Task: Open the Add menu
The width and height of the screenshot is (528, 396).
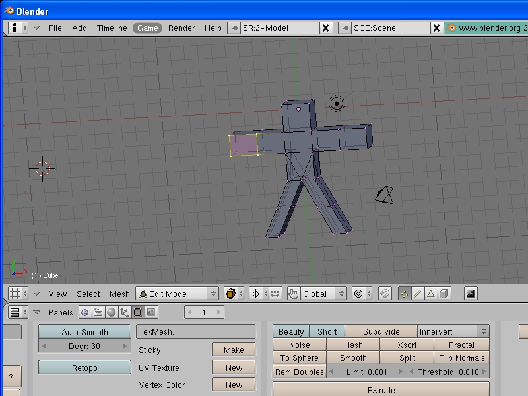Action: 79,28
